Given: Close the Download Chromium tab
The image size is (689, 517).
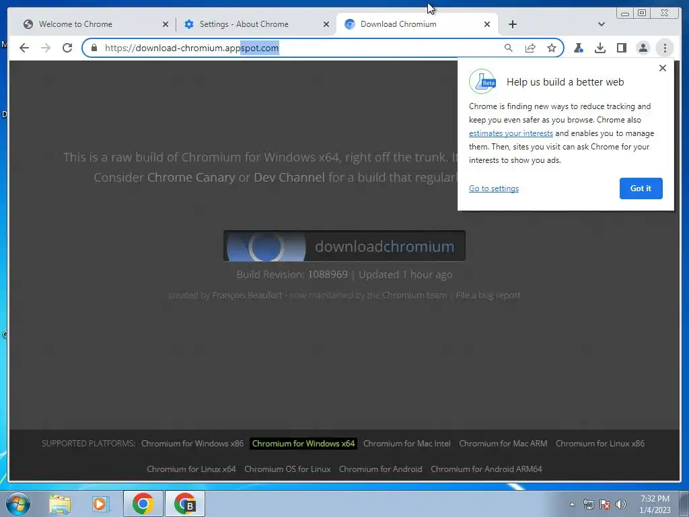Looking at the screenshot, I should [487, 24].
